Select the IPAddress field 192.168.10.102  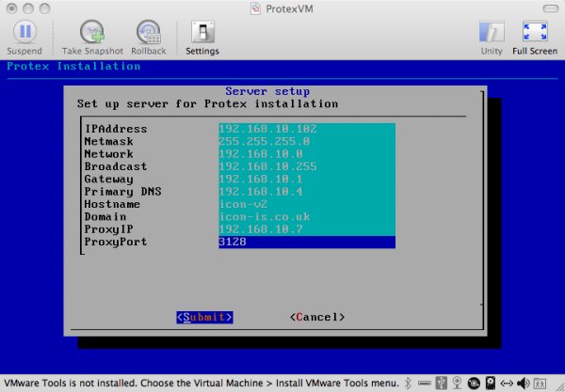pyautogui.click(x=307, y=129)
